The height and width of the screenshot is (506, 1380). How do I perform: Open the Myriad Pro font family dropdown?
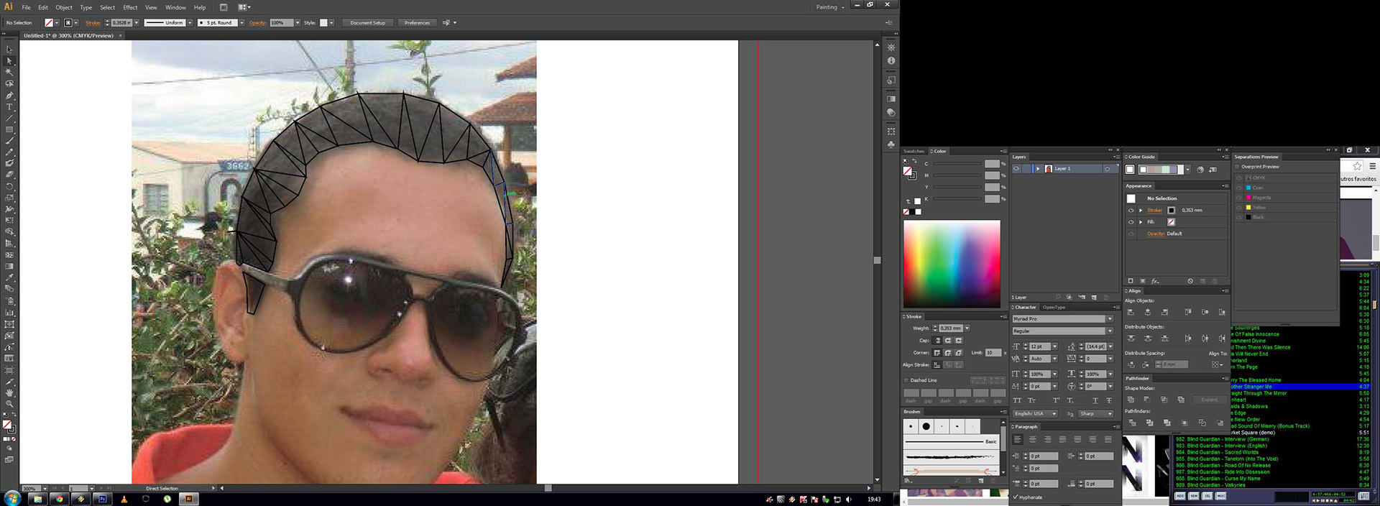click(x=1110, y=319)
